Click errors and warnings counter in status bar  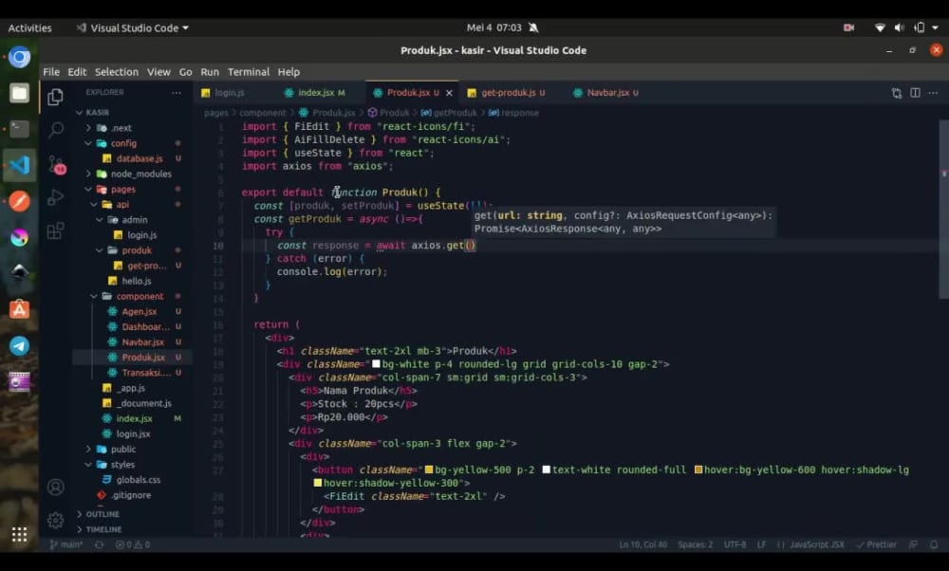pos(133,544)
